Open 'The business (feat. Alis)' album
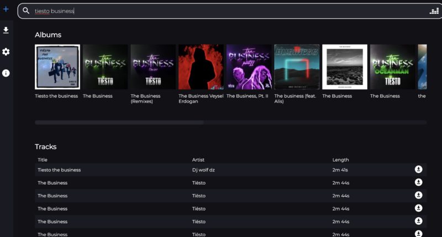The image size is (442, 237). click(297, 67)
